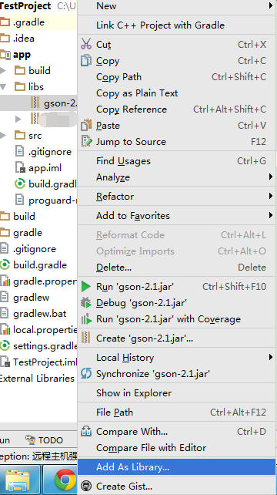Choose Copy Reference menu entry
Screen dimensions: 277x495
pyautogui.click(x=176, y=109)
